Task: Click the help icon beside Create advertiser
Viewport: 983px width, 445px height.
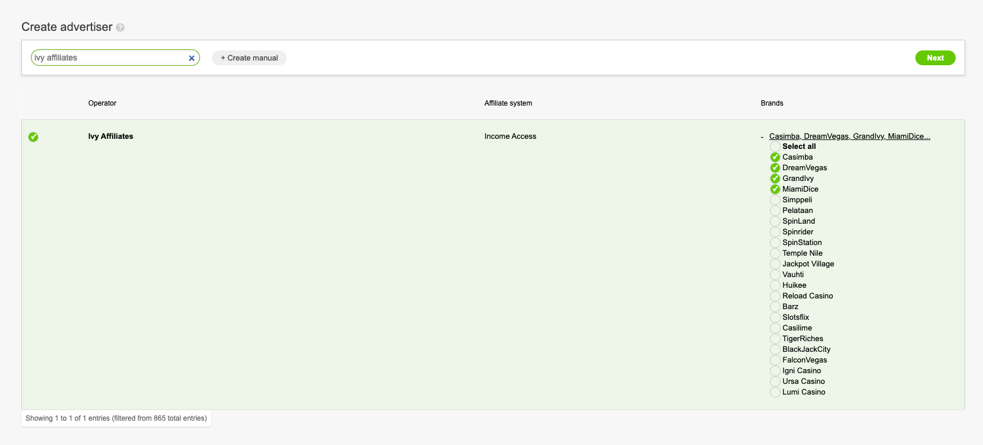Action: pyautogui.click(x=121, y=27)
